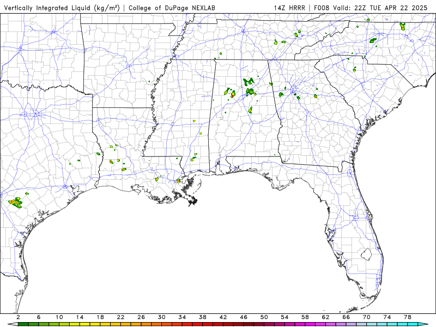Image resolution: width=436 pixels, height=327 pixels.
Task: Click the '66' label on the color scale
Action: (346, 317)
